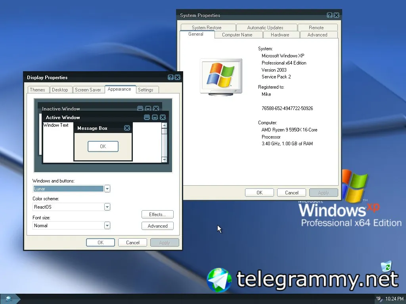Close the Display Properties dialog
406x304 pixels.
pyautogui.click(x=177, y=77)
